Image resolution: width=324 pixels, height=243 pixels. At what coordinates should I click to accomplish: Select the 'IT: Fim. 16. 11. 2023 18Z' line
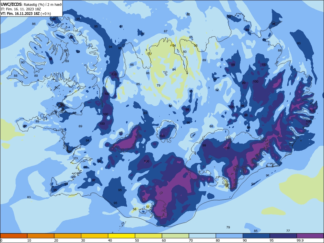(x=21, y=9)
